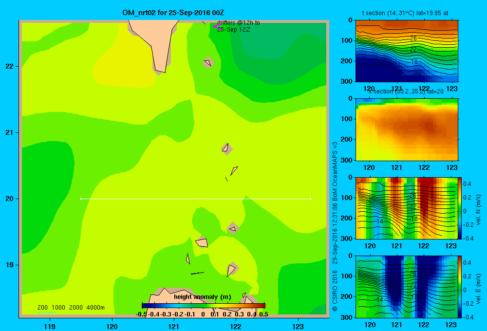
Task: Open the temperature section plot panel
Action: coord(407,51)
